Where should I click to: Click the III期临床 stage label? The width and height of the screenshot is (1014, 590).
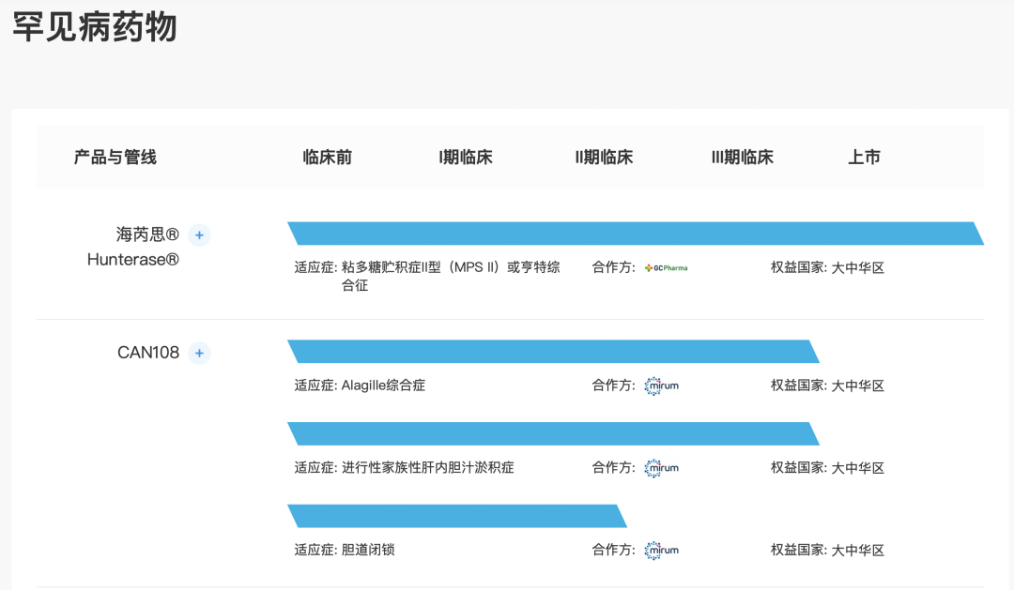pos(740,157)
